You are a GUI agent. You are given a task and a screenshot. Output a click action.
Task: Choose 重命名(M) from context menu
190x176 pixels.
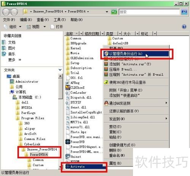[117, 155]
